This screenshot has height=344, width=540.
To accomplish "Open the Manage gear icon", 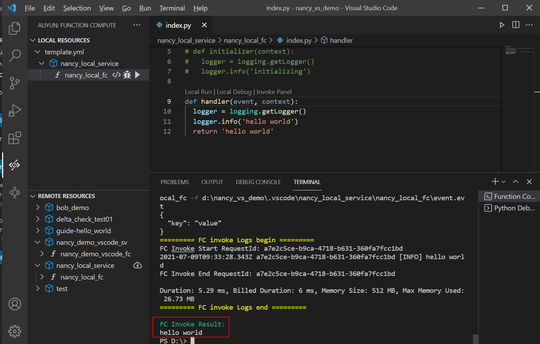I will pyautogui.click(x=14, y=331).
